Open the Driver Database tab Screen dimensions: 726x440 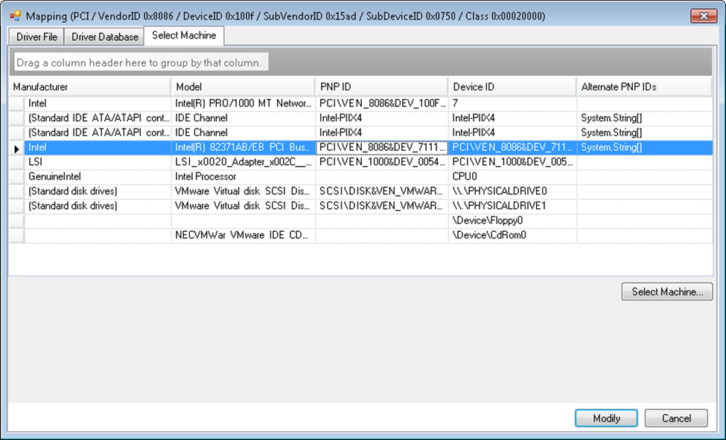[105, 36]
